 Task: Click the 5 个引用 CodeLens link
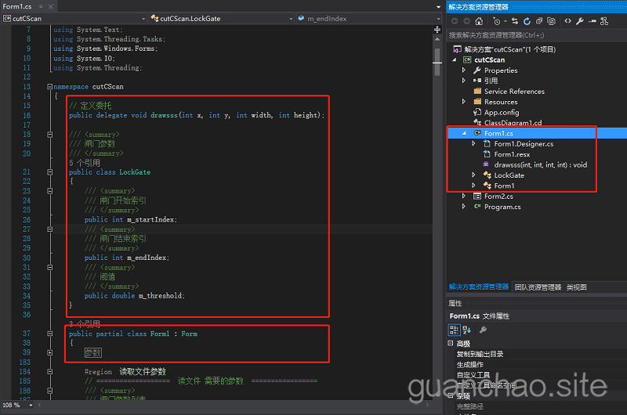point(85,163)
